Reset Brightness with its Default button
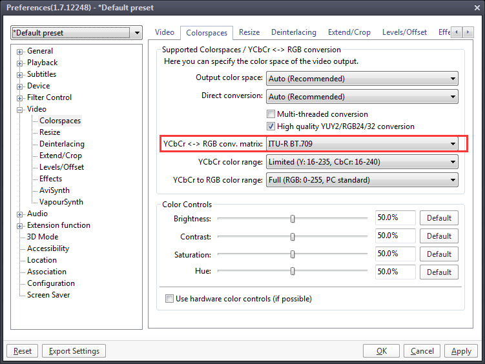This screenshot has height=364, width=485. click(x=439, y=218)
